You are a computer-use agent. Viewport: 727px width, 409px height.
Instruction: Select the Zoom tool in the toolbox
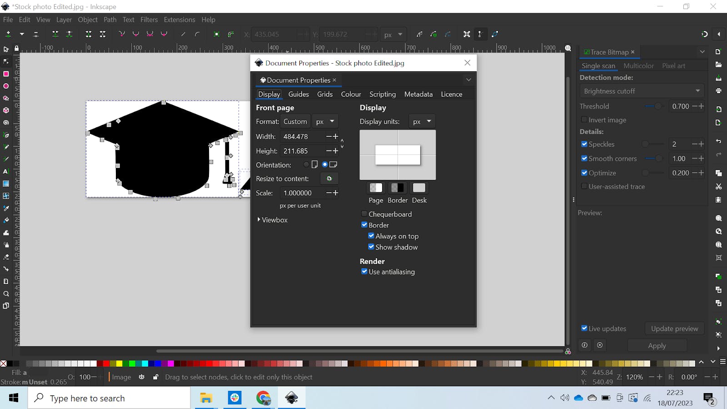pyautogui.click(x=6, y=294)
